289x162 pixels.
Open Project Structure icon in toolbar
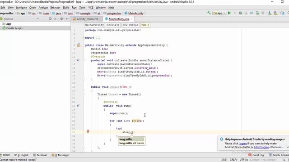[282, 13]
